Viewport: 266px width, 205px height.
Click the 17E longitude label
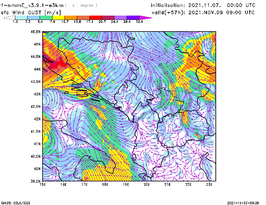(x=84, y=184)
